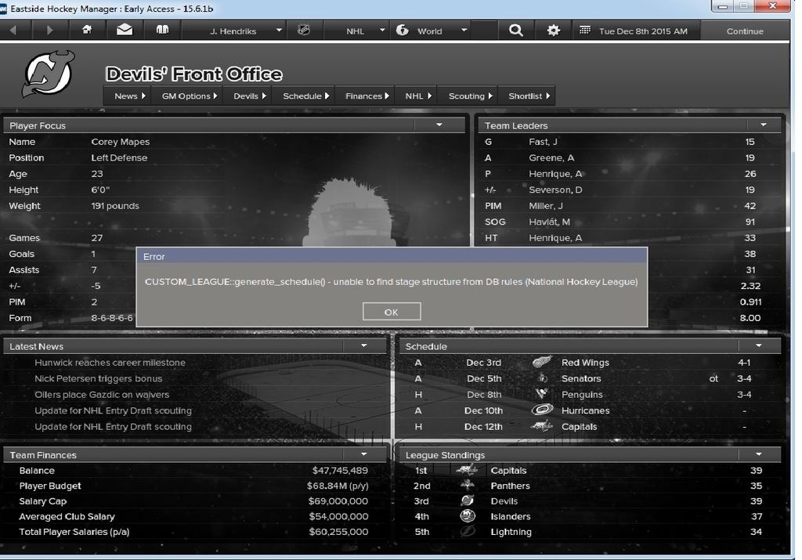Select shots leader Havlát, M
Screen dimensions: 802x560
click(549, 222)
